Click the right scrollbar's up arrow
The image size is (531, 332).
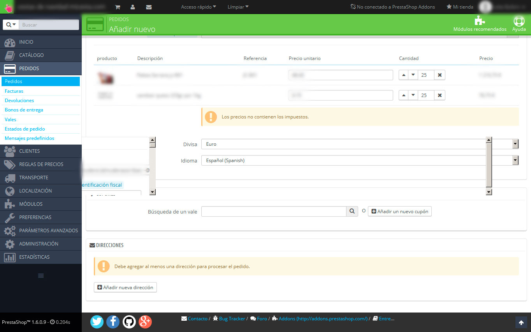(x=489, y=140)
